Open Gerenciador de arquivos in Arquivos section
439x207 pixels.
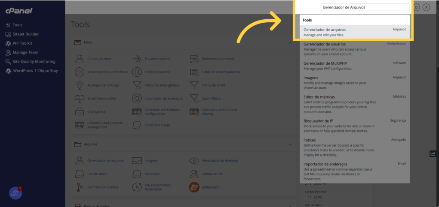click(105, 161)
